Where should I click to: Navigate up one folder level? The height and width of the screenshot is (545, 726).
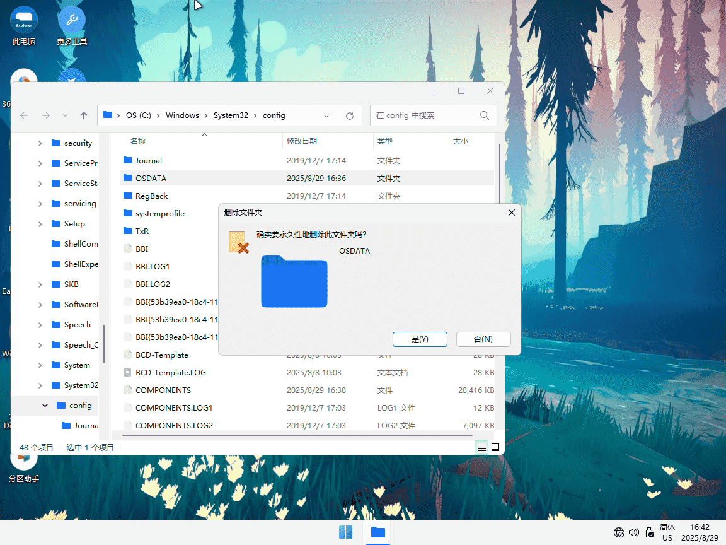[84, 115]
